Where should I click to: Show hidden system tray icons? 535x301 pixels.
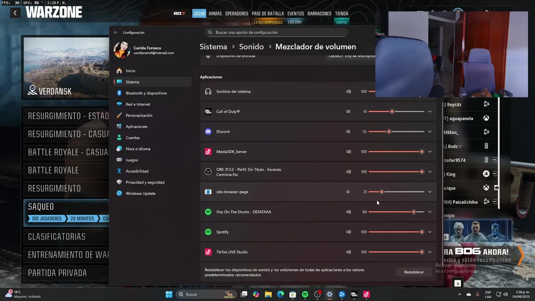point(460,294)
